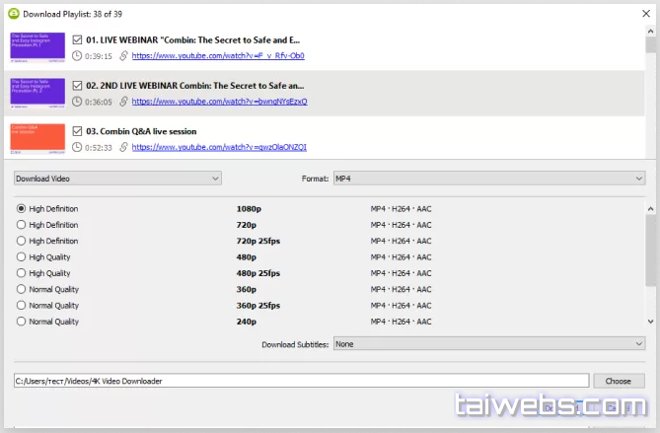Uncheck the 02. 2ND LIVE WEBINAR checkbox
This screenshot has width=660, height=433.
click(x=78, y=85)
